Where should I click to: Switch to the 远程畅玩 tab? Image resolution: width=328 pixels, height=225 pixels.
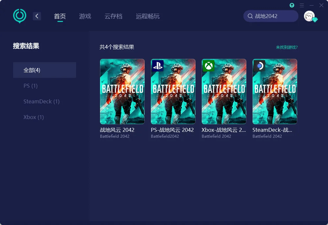point(148,16)
